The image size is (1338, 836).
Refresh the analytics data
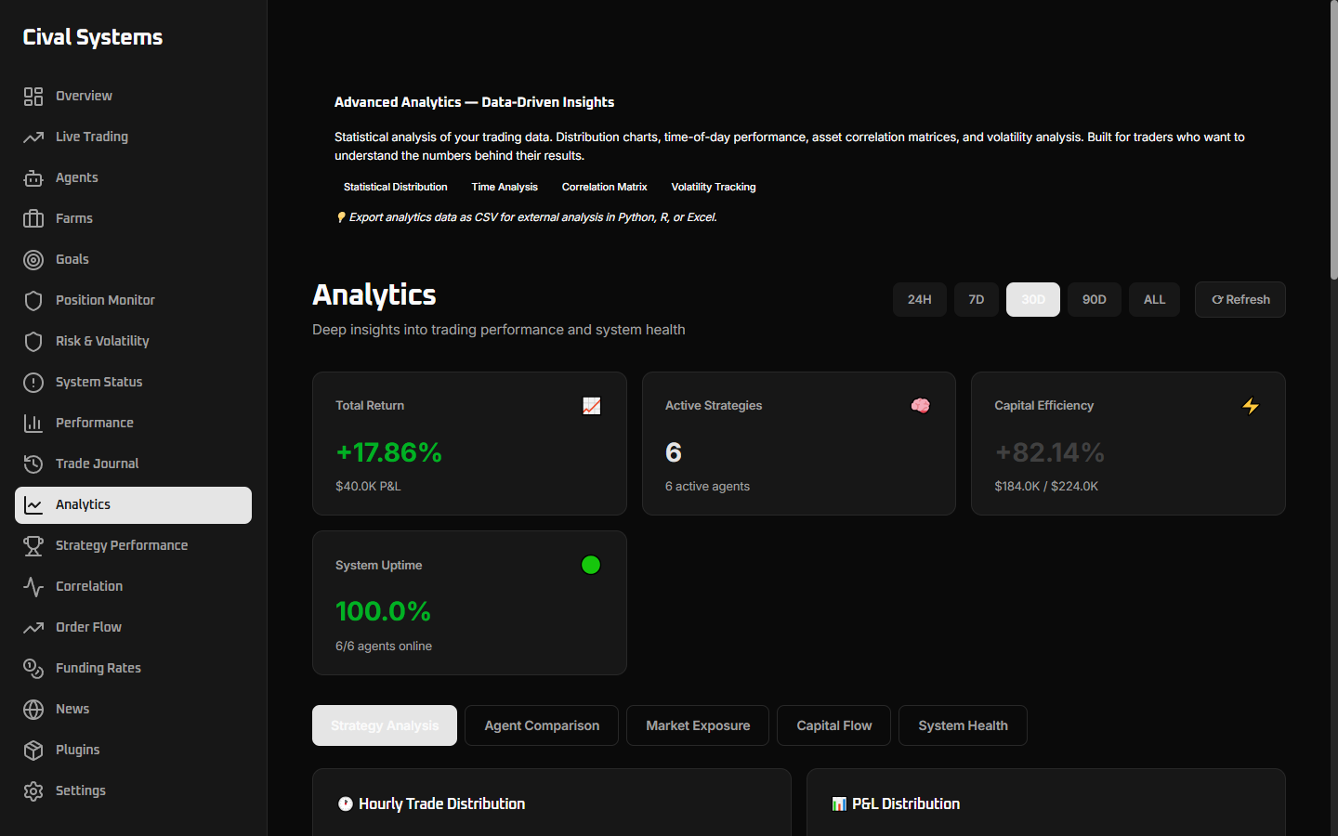[x=1240, y=299]
